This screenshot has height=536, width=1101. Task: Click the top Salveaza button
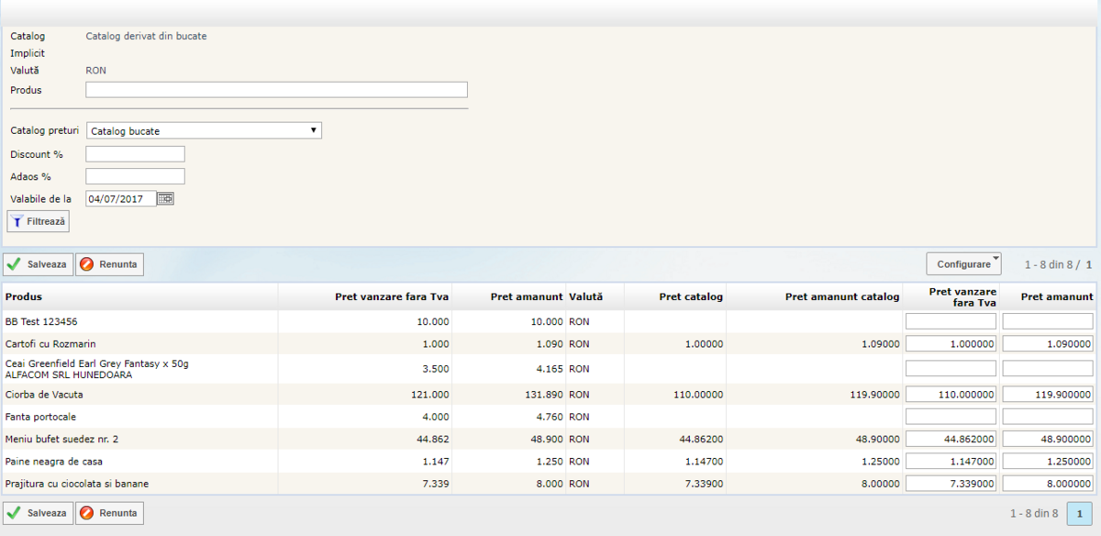pos(38,264)
